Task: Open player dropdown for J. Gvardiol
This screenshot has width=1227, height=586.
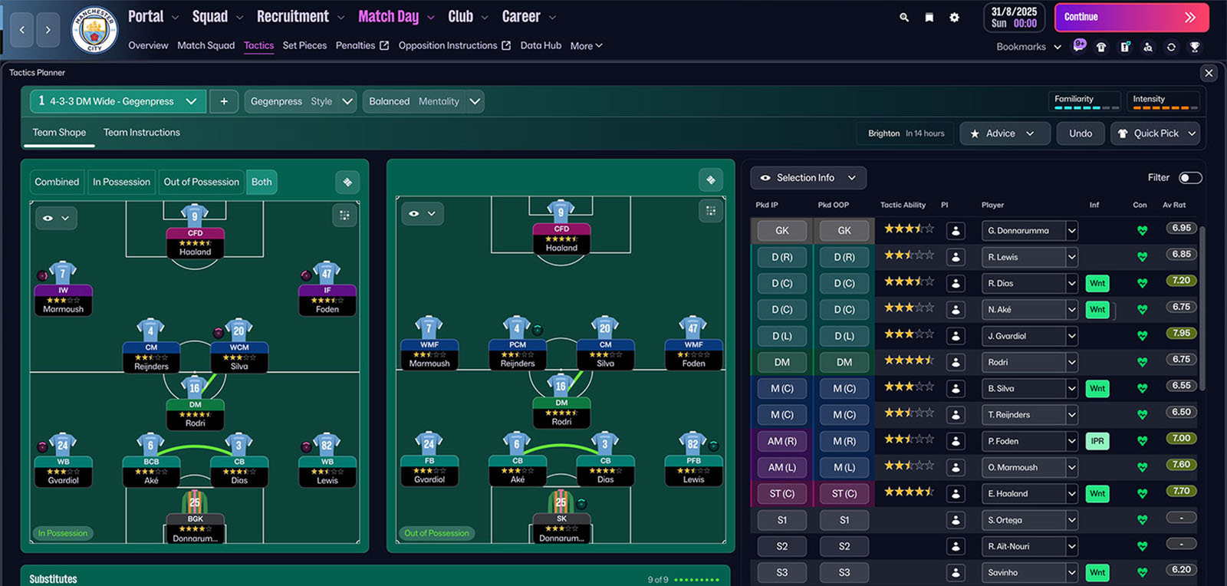Action: point(1072,336)
